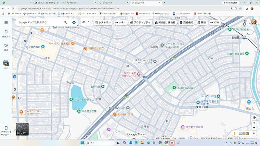260x146 pixels.
Task: Open the browser downloads icon
Action: click(247, 8)
